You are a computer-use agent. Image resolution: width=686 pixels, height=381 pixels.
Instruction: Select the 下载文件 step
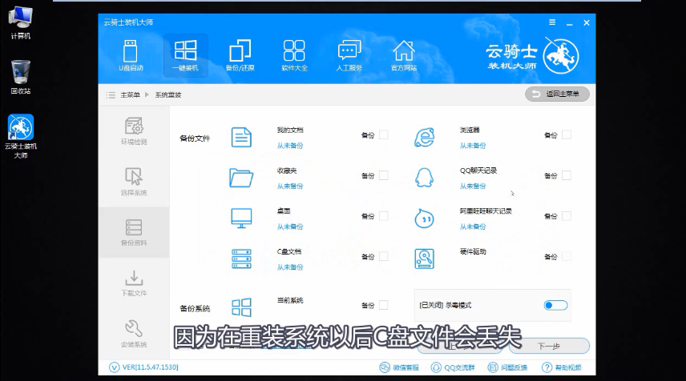(x=134, y=283)
